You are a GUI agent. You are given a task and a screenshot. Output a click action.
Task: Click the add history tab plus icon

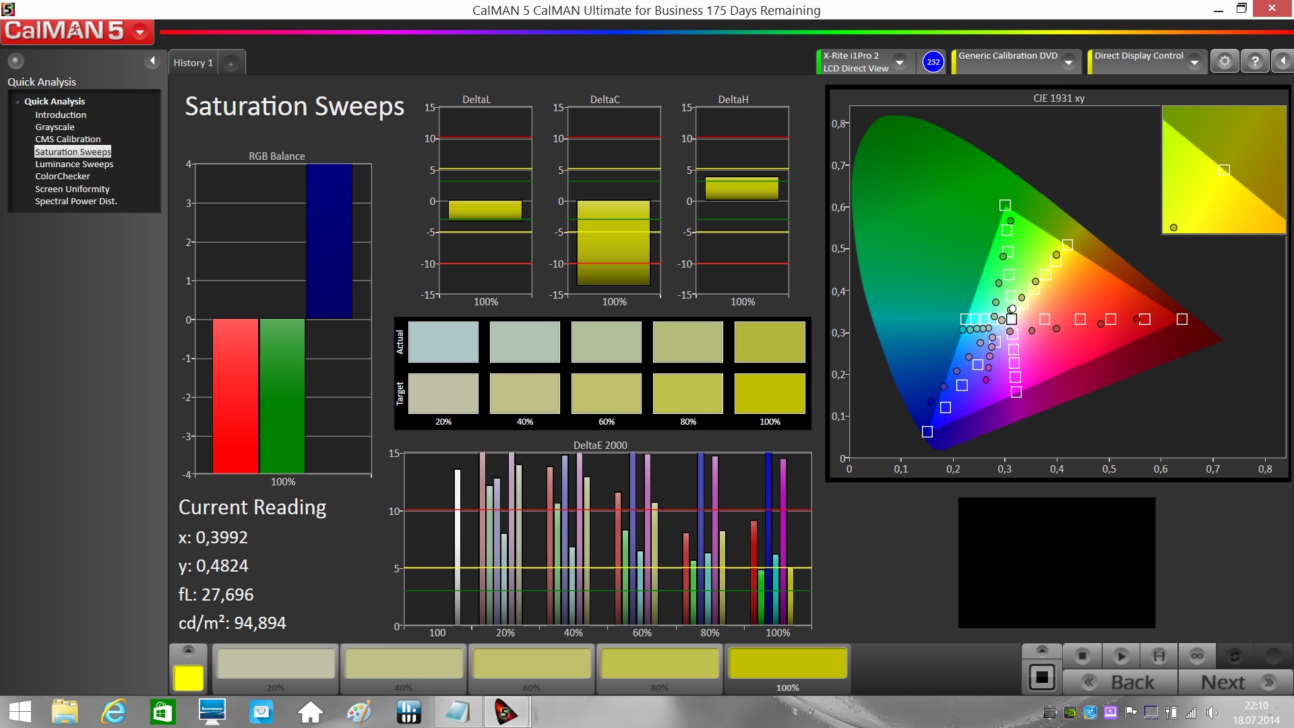[230, 63]
